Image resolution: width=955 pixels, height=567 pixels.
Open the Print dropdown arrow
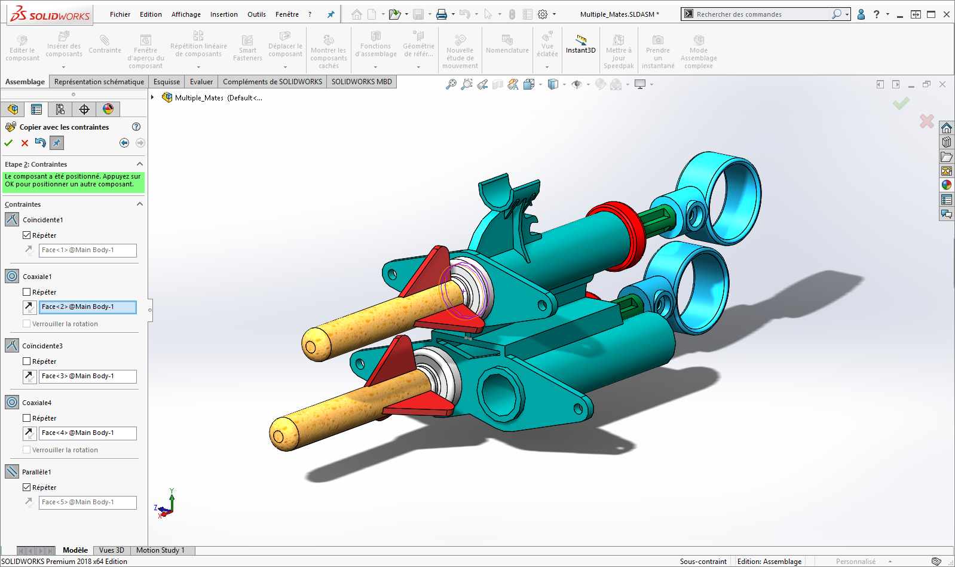click(x=453, y=14)
